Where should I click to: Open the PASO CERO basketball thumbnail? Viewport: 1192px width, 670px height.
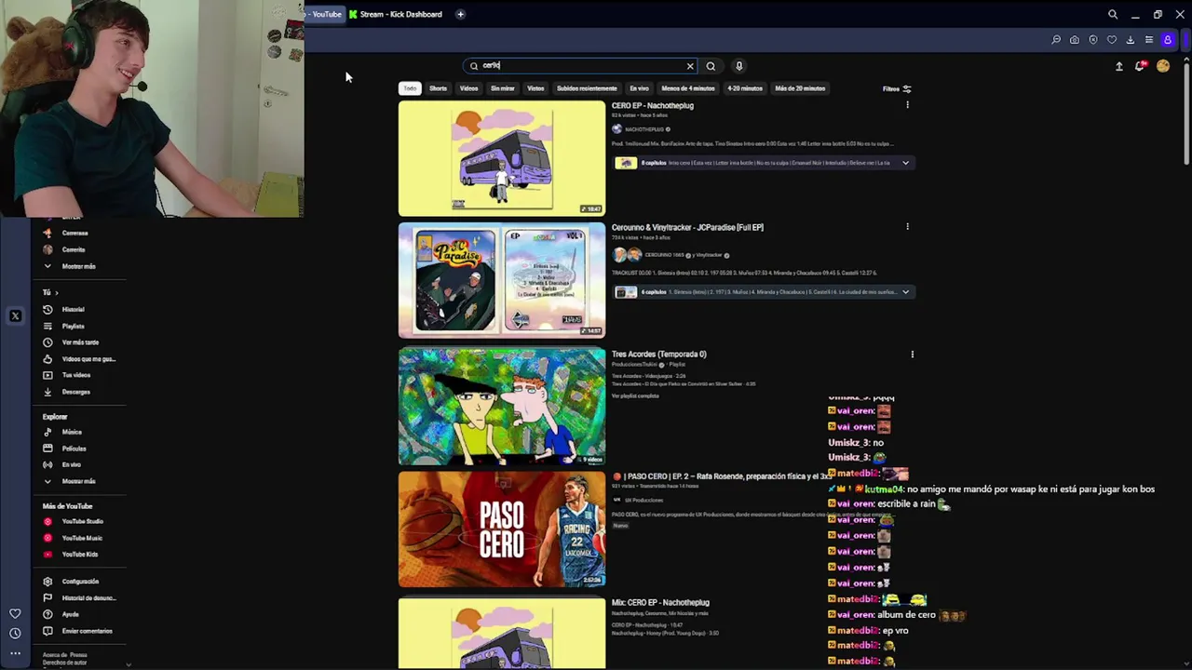click(502, 530)
